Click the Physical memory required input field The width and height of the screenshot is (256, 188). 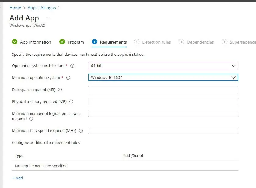point(163,101)
